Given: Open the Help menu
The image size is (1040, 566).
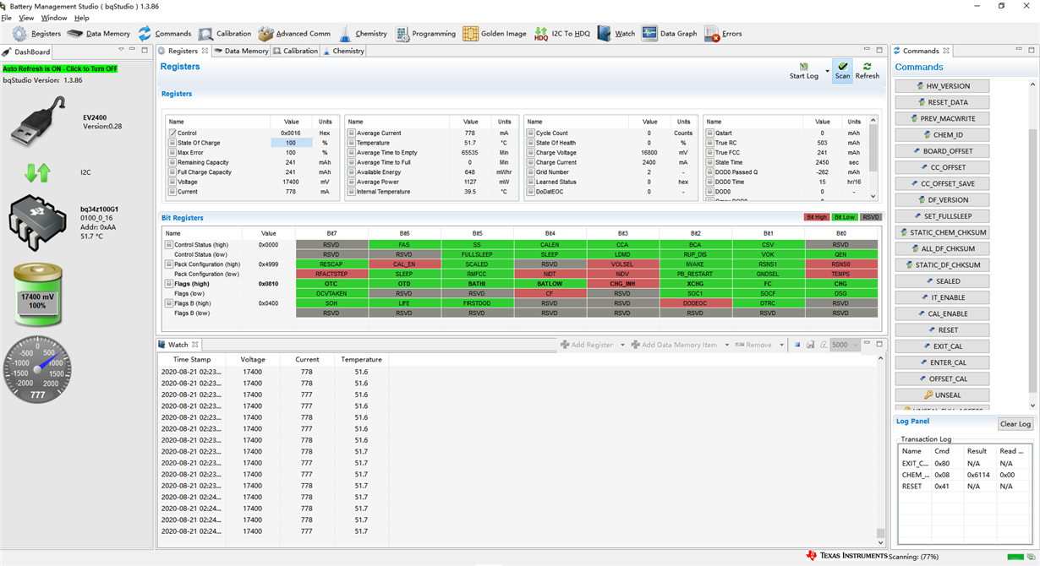Looking at the screenshot, I should click(81, 18).
